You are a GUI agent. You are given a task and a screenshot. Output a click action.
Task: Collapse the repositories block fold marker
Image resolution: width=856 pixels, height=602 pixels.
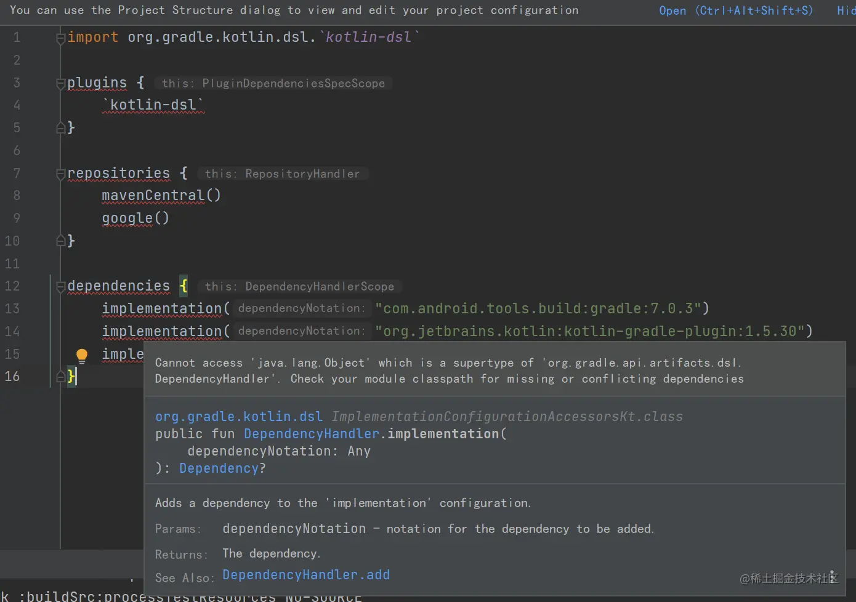point(60,174)
